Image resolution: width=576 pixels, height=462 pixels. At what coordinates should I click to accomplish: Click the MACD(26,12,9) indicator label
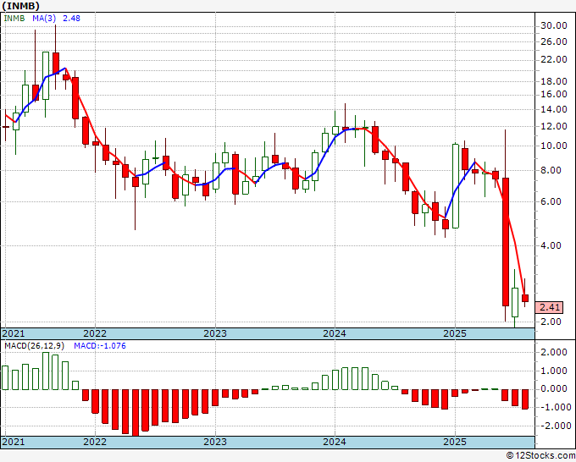click(x=34, y=346)
